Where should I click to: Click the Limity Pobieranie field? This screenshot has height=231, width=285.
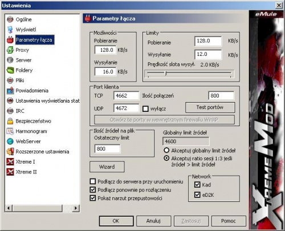(208, 41)
